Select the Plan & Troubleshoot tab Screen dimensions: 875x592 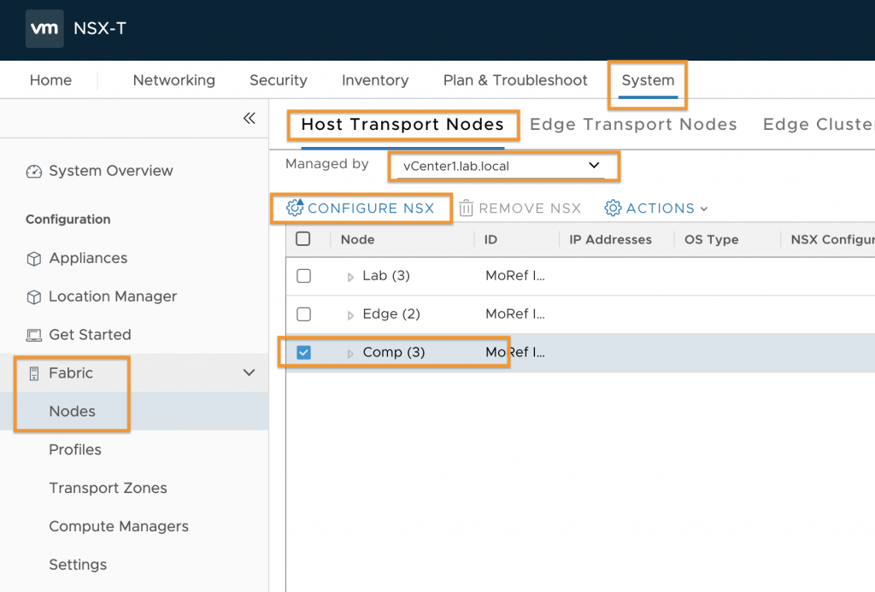click(x=515, y=80)
